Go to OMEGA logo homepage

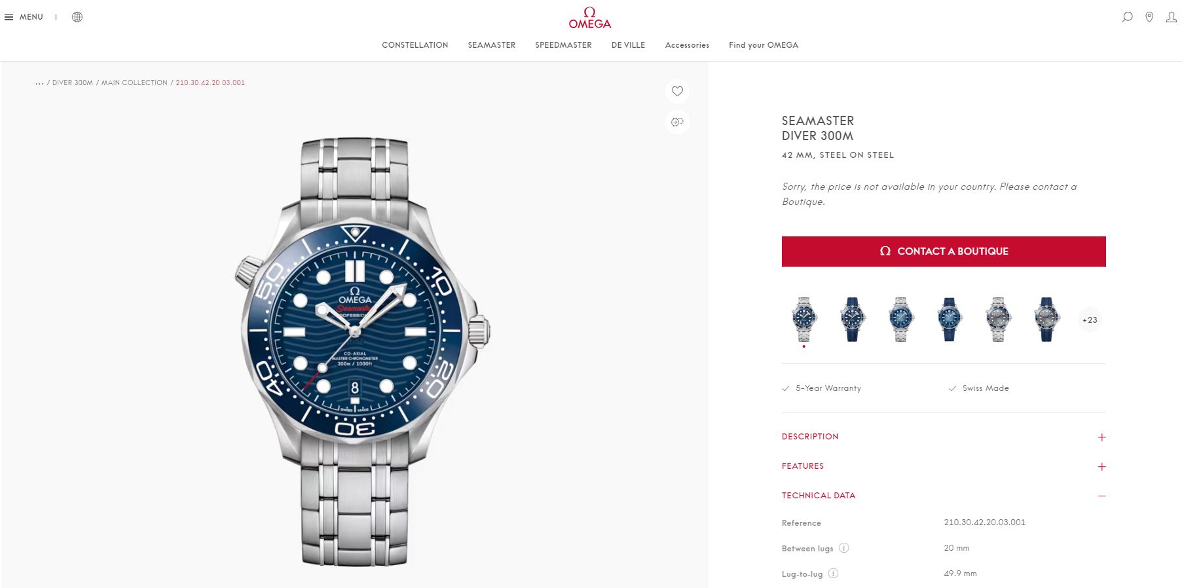tap(589, 18)
